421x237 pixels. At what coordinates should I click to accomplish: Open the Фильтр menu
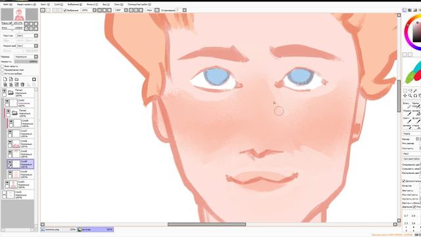tap(92, 5)
